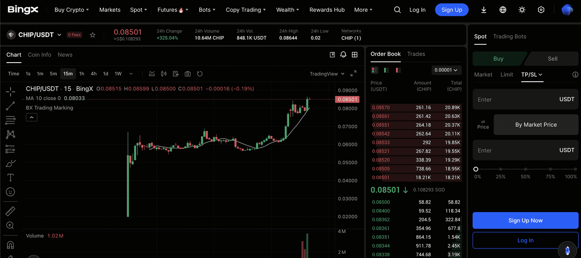This screenshot has height=258, width=581.
Task: Open the price alert bell icon
Action: (x=343, y=54)
